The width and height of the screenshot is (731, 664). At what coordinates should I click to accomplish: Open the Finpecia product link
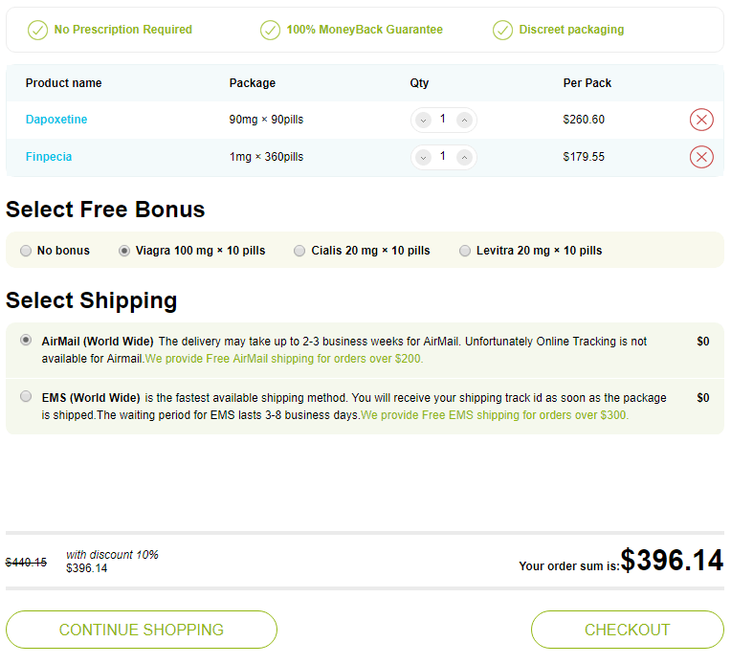pyautogui.click(x=49, y=157)
